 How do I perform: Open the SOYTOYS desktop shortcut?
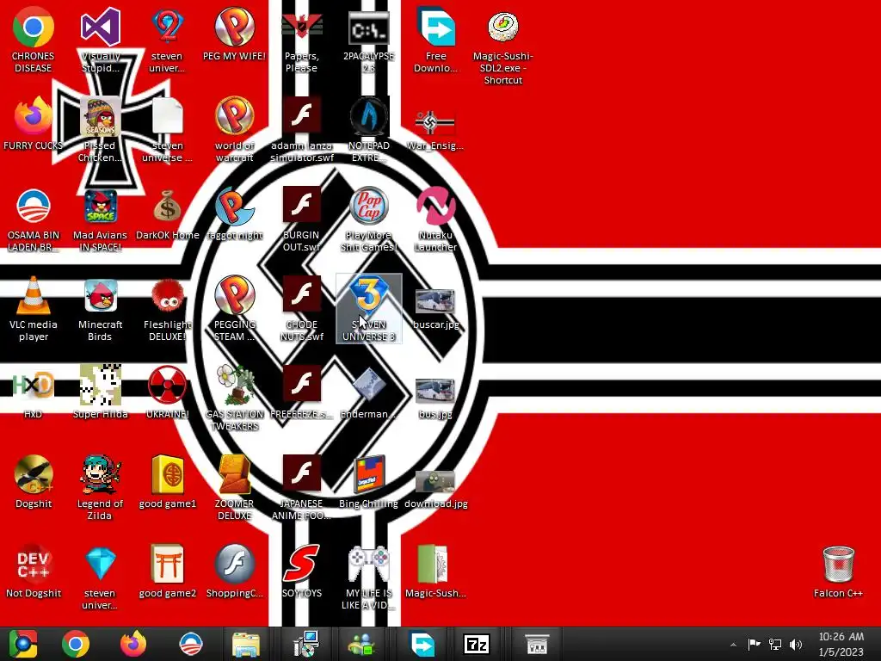click(x=302, y=571)
